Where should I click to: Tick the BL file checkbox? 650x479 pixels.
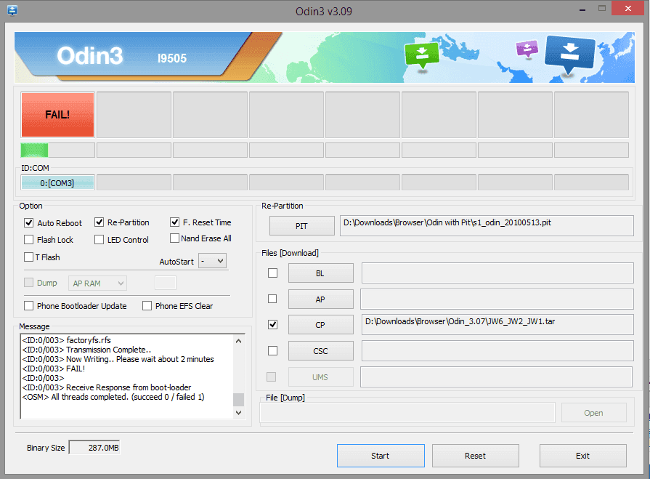[x=273, y=273]
